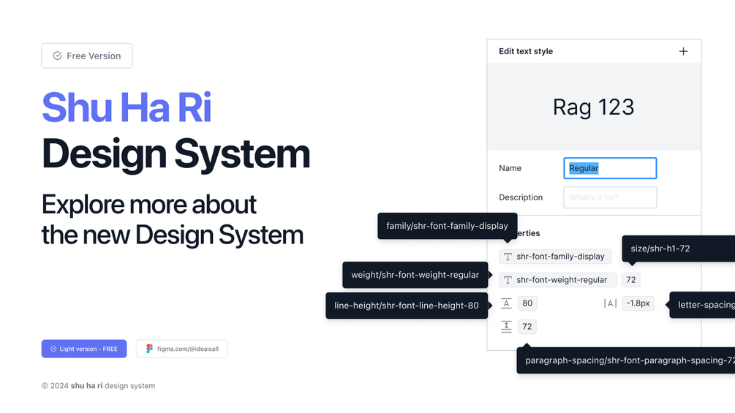Click the paragraph-spacing/shr-font-paragraph-spacing tooltip
The image size is (735, 413).
click(x=626, y=360)
